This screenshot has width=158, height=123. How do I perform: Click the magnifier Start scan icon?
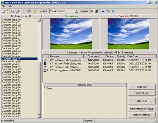coord(24,11)
